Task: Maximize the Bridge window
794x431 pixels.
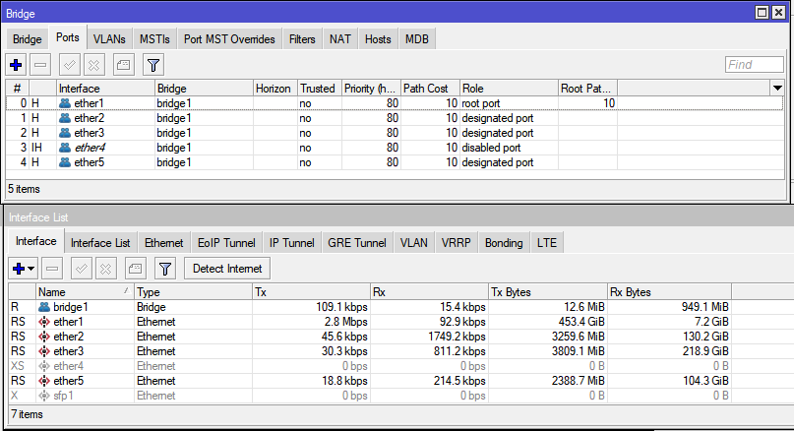Action: coord(762,13)
